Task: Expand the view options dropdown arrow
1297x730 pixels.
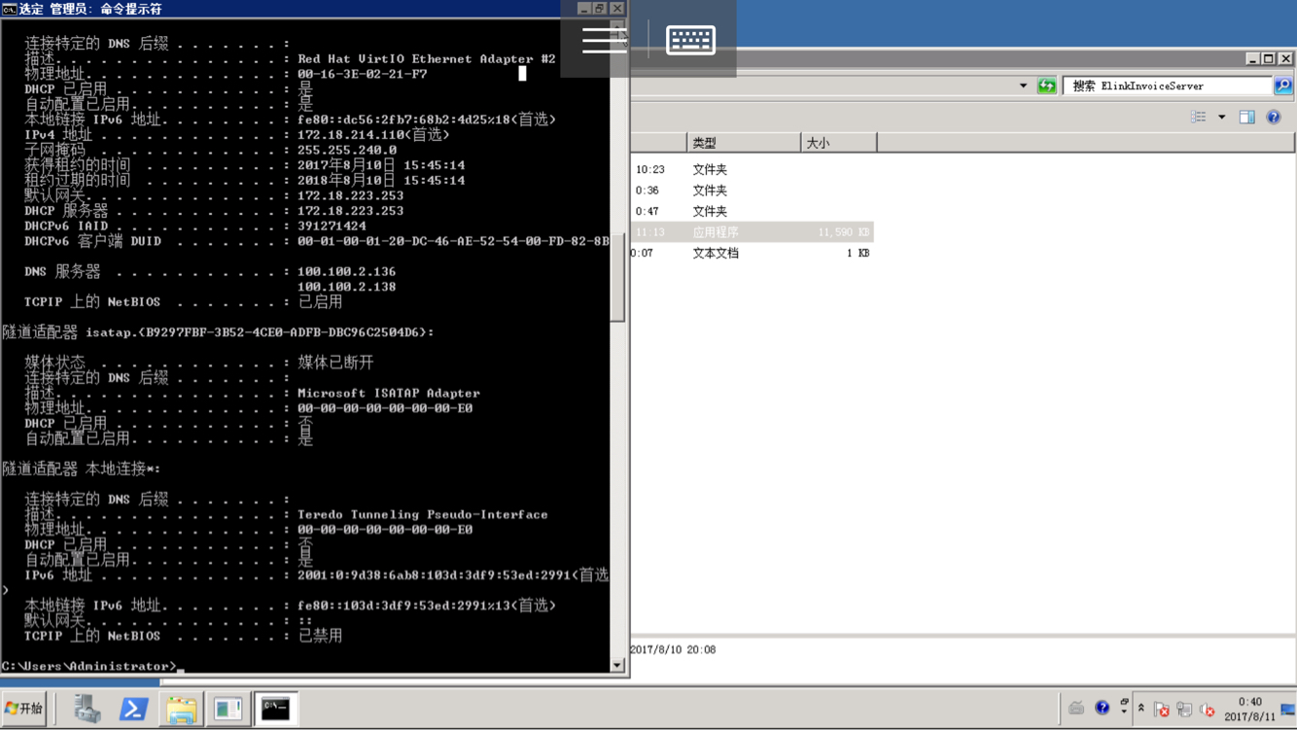Action: tap(1222, 117)
